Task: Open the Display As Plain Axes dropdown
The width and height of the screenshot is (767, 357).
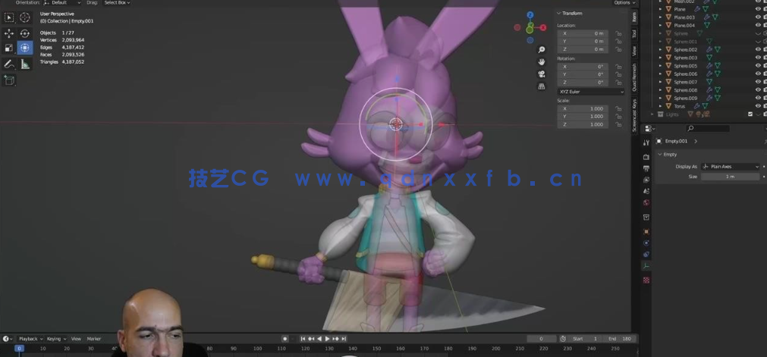Action: (731, 167)
